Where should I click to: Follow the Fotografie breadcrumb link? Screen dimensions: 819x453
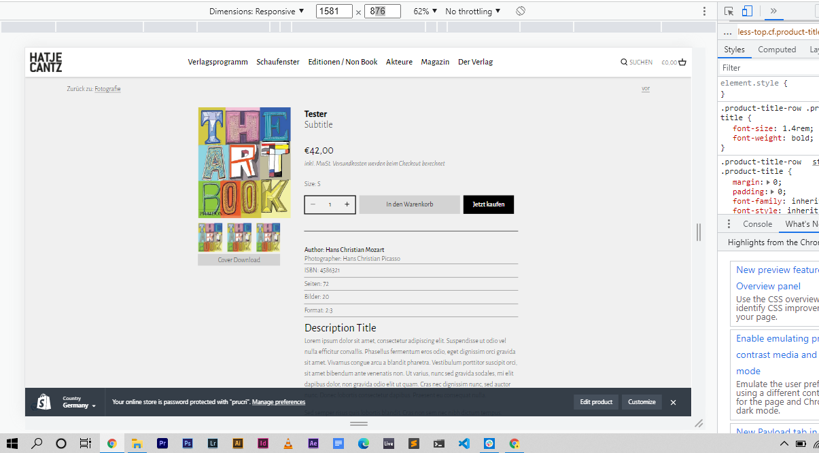(x=107, y=89)
